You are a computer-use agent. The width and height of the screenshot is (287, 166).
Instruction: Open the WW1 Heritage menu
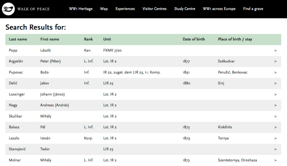pos(81,9)
